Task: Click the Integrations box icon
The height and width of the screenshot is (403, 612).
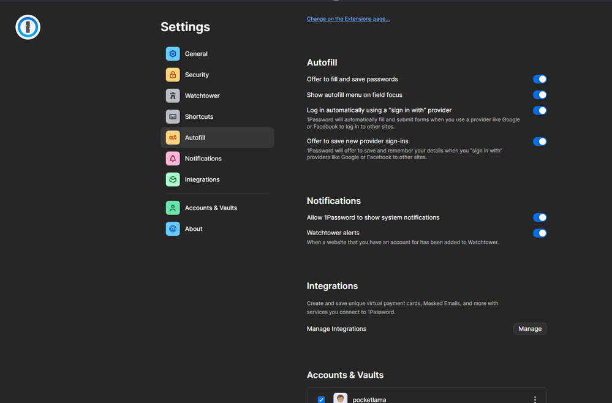Action: tap(173, 179)
